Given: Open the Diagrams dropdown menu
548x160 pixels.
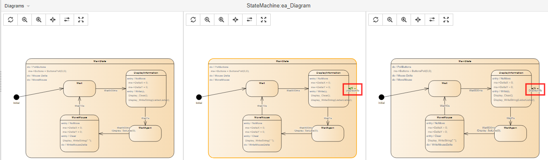Looking at the screenshot, I should coord(17,6).
